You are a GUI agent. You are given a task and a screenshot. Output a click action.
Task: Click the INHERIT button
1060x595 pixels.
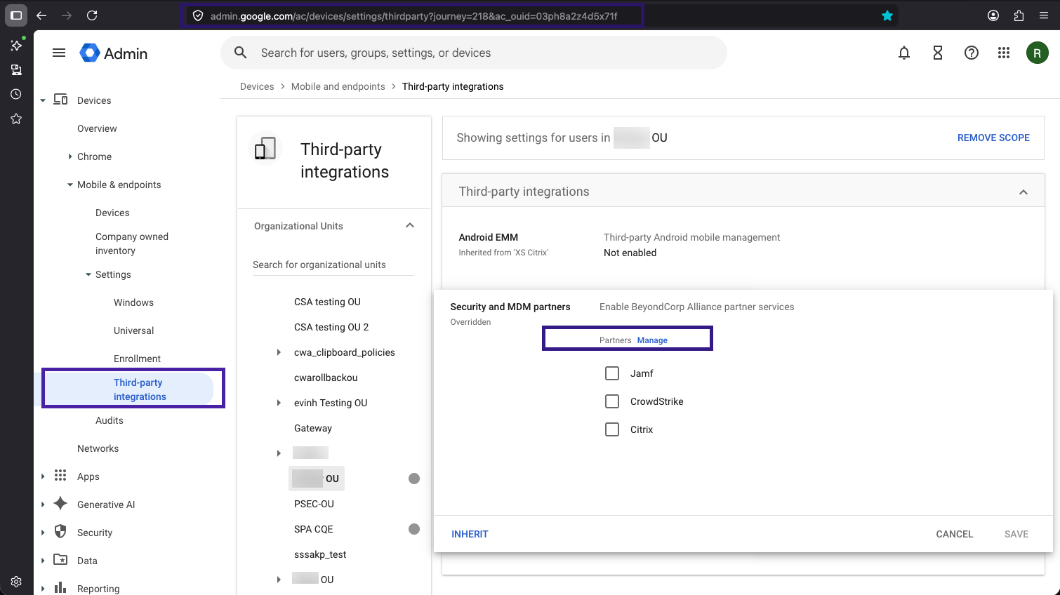(x=470, y=534)
